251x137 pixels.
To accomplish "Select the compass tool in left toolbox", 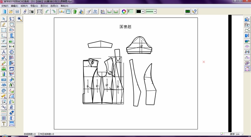I will [4, 52].
